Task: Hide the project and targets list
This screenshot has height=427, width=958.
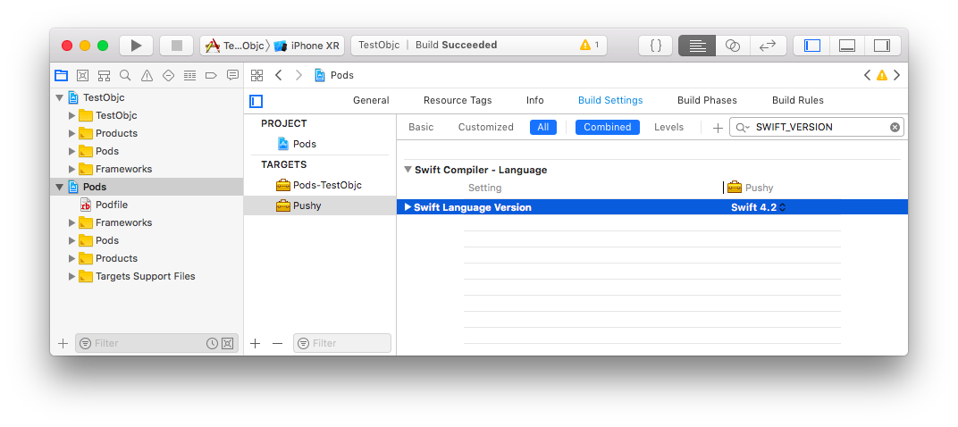Action: 256,102
